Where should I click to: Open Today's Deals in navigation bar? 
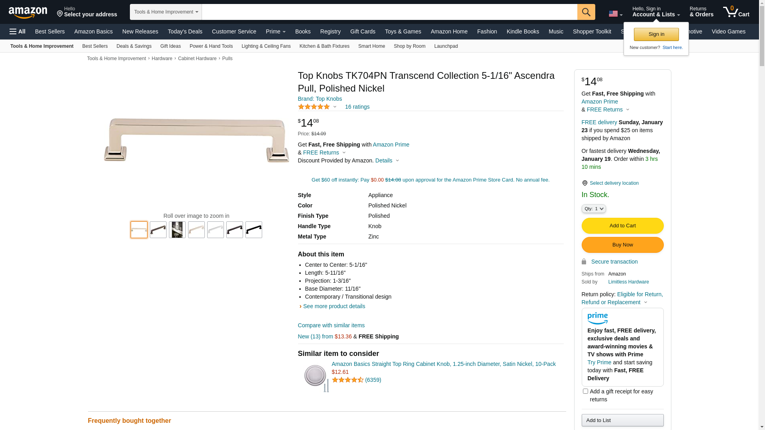185,31
